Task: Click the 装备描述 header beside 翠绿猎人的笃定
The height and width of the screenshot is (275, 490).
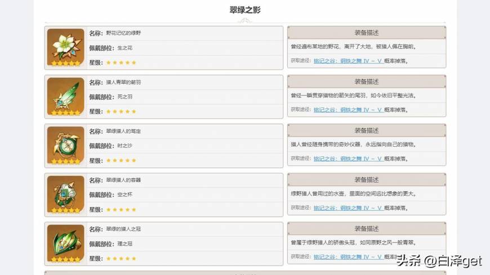Action: point(367,130)
